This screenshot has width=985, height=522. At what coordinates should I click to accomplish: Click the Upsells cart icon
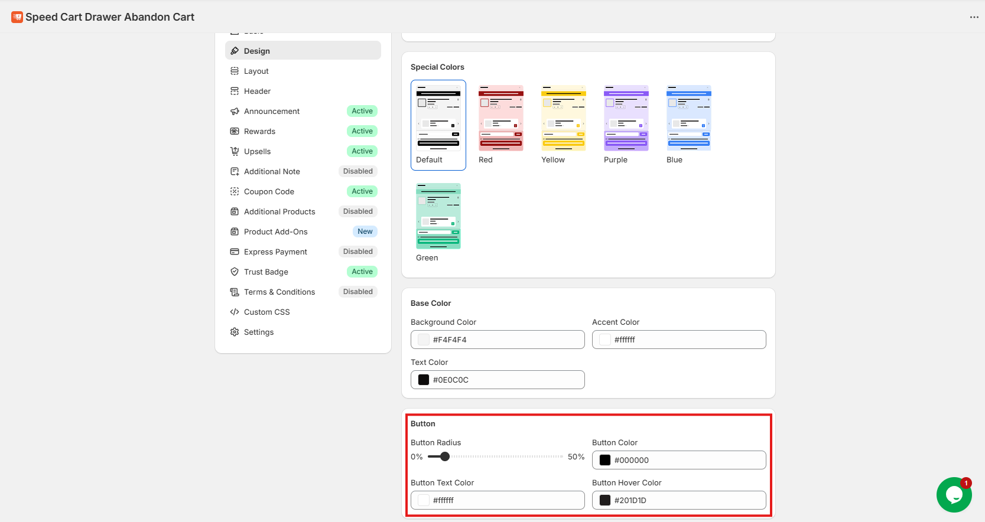[235, 151]
